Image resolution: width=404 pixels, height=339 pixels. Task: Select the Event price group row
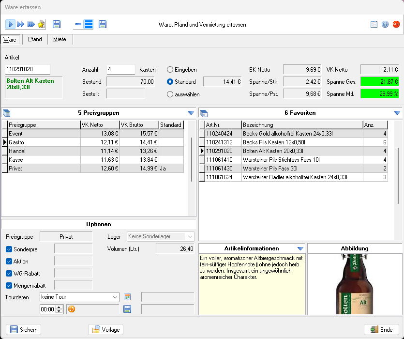pyautogui.click(x=93, y=134)
